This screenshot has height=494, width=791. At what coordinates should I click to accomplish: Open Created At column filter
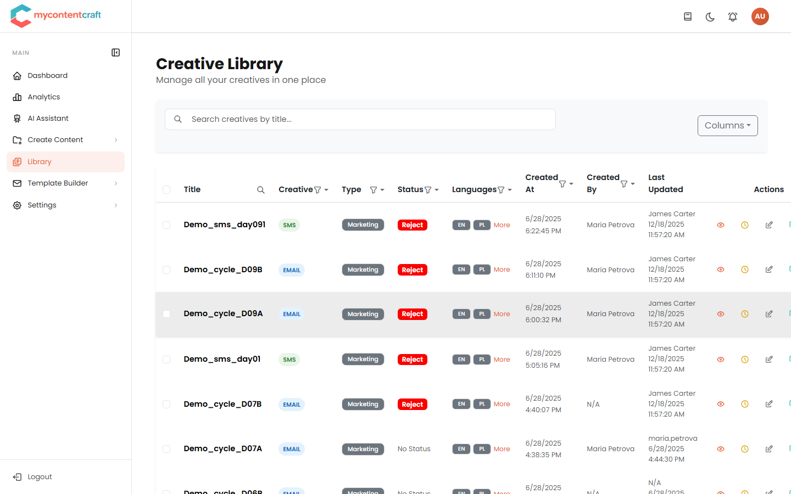point(562,184)
